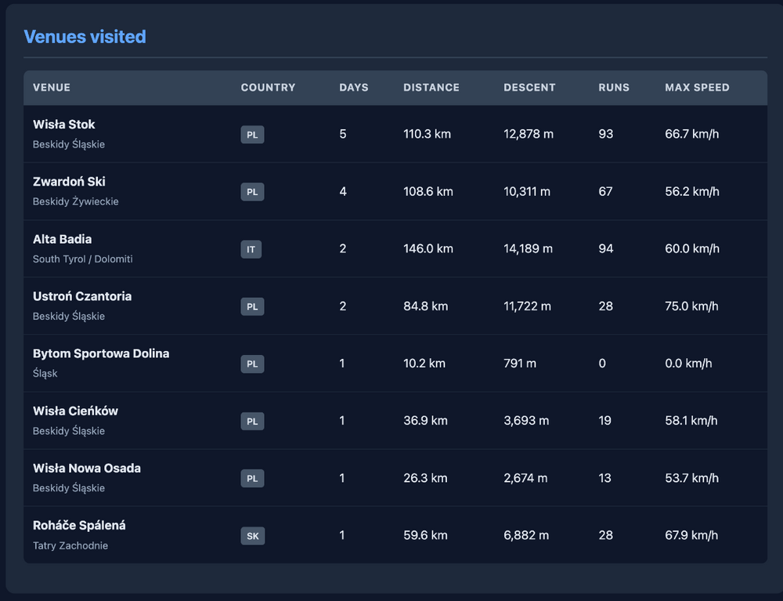Viewport: 783px width, 601px height.
Task: Click the SK country badge for Roháče Spálená
Action: click(x=252, y=536)
